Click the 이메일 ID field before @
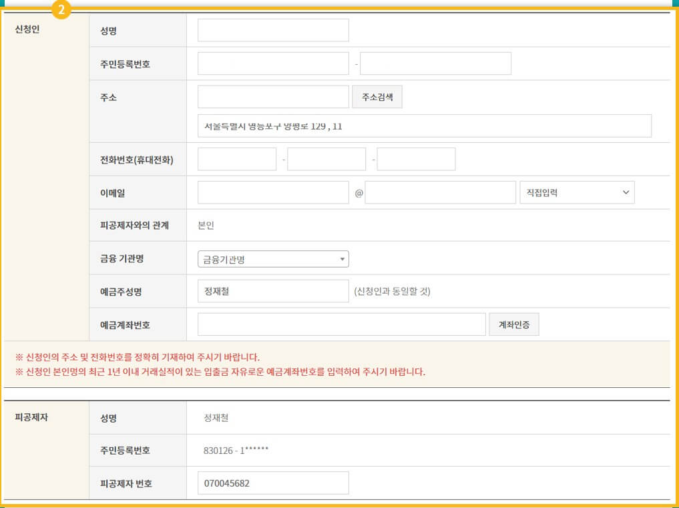Screen dimensions: 679x508 [x=273, y=193]
